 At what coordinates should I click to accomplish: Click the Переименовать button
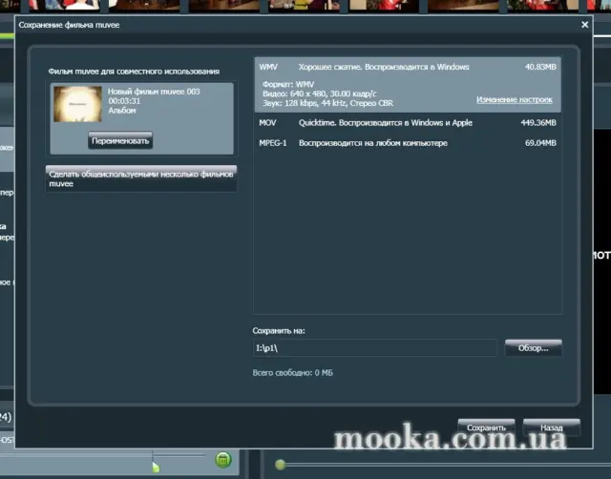pos(120,140)
